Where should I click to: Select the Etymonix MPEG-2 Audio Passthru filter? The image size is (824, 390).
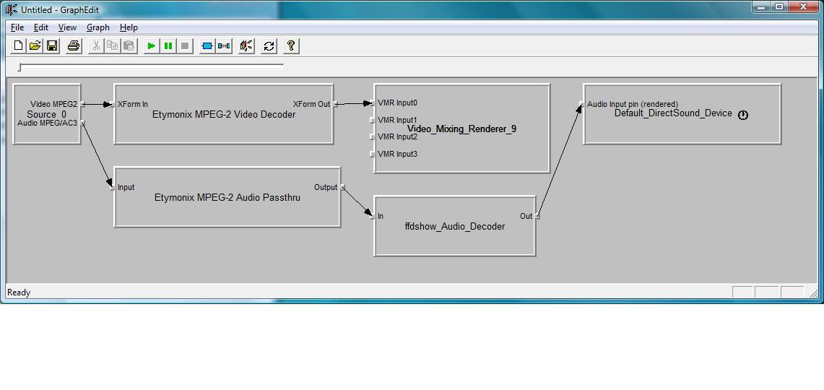click(x=227, y=198)
